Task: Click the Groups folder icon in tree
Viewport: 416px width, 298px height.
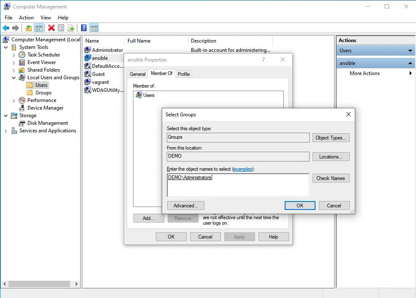Action: click(x=30, y=93)
